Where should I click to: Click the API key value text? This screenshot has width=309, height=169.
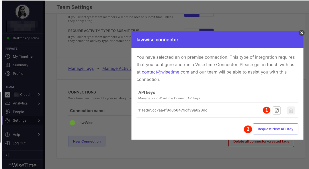click(173, 110)
